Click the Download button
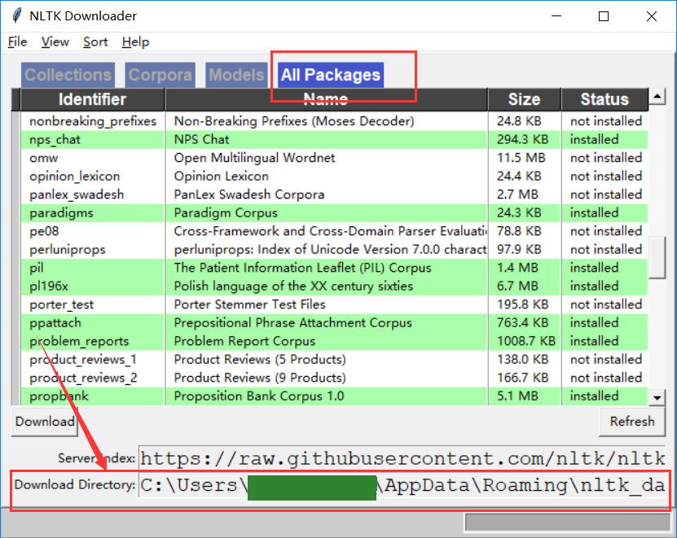Viewport: 677px width, 538px height. (45, 421)
